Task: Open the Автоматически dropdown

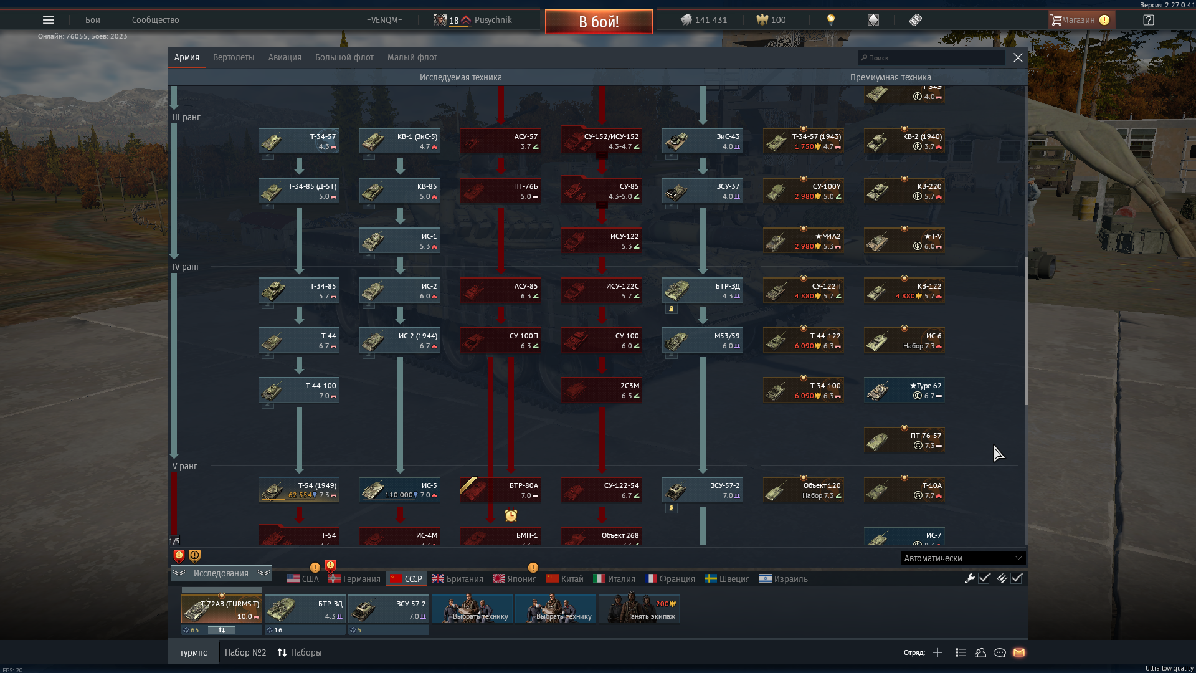Action: 963,558
